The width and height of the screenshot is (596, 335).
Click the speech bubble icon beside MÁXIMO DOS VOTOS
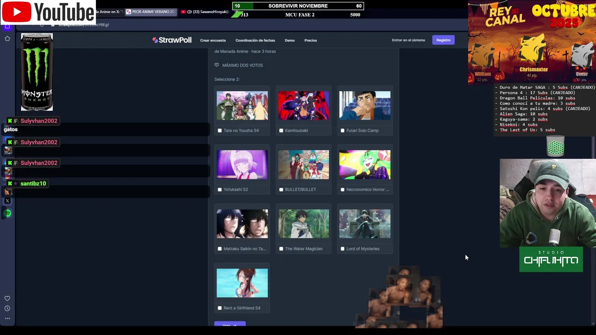(x=217, y=65)
